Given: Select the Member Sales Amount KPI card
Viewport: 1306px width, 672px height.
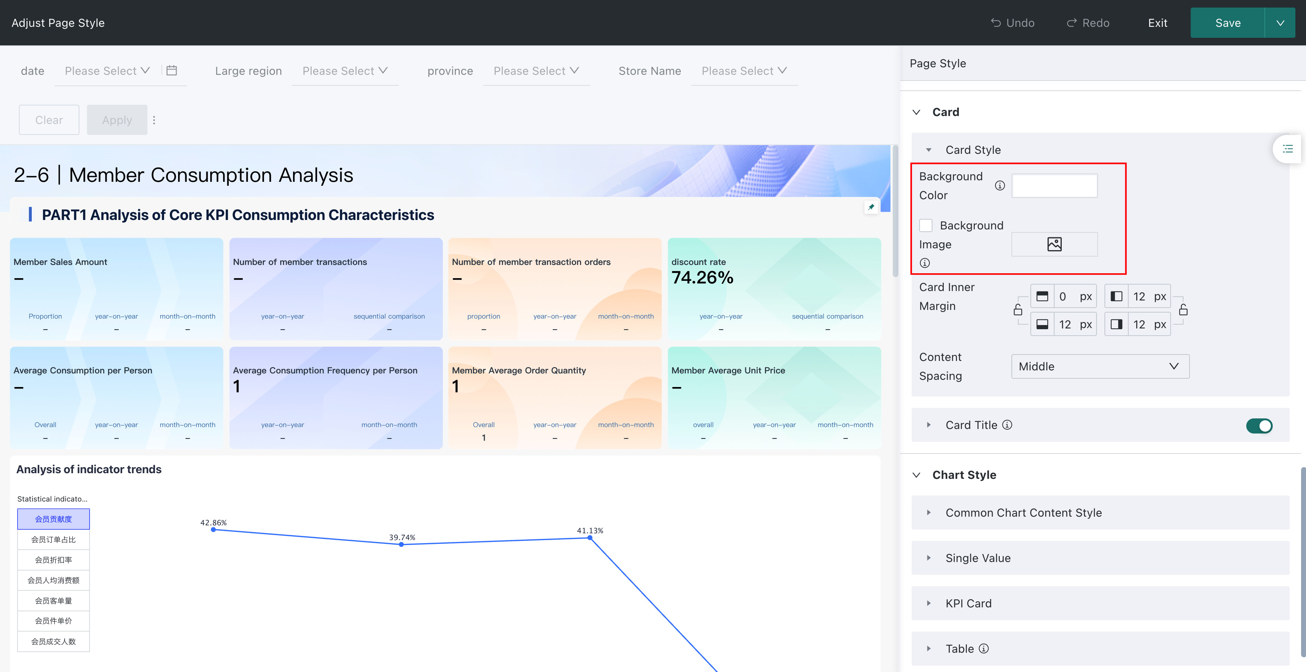Looking at the screenshot, I should [x=116, y=289].
